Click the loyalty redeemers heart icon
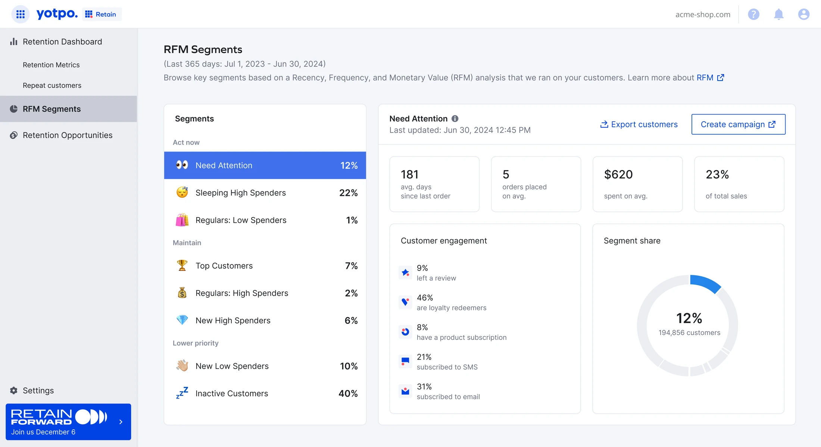Screen dimensions: 821x447 [x=405, y=302]
